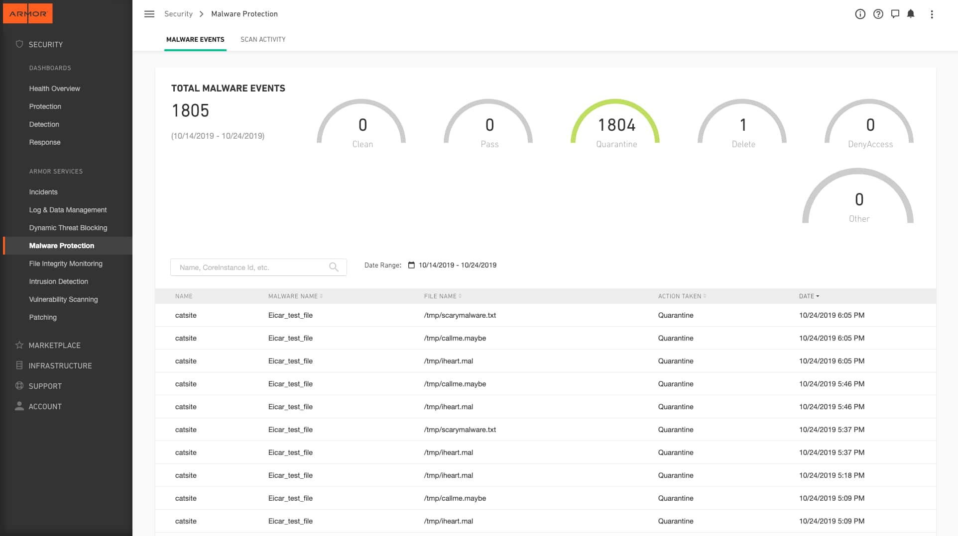Screen dimensions: 958x536
Task: Open File Integrity Monitoring in sidebar
Action: point(66,264)
